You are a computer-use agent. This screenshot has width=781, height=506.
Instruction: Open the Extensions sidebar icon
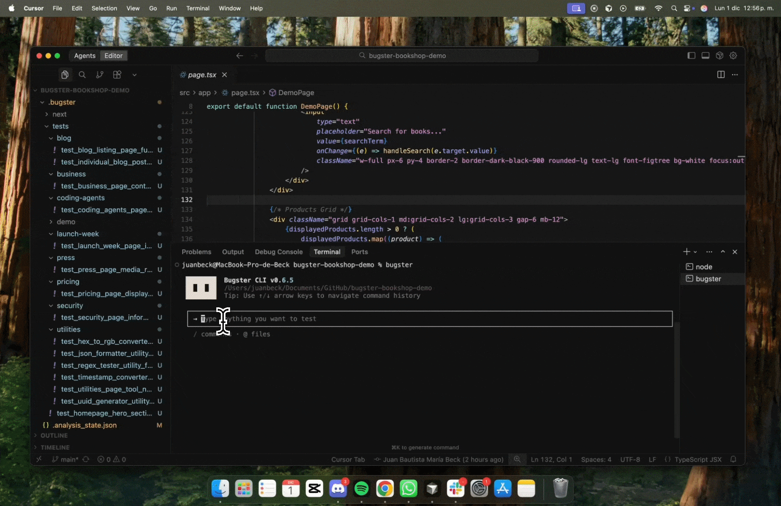pyautogui.click(x=117, y=75)
